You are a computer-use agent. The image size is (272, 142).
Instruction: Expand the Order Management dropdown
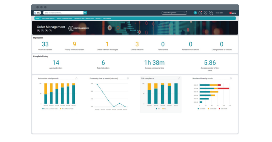click(174, 13)
